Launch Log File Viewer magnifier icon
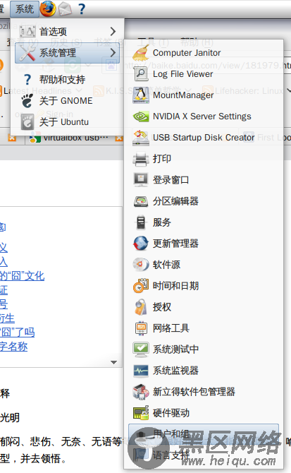291x473 pixels. 141,74
